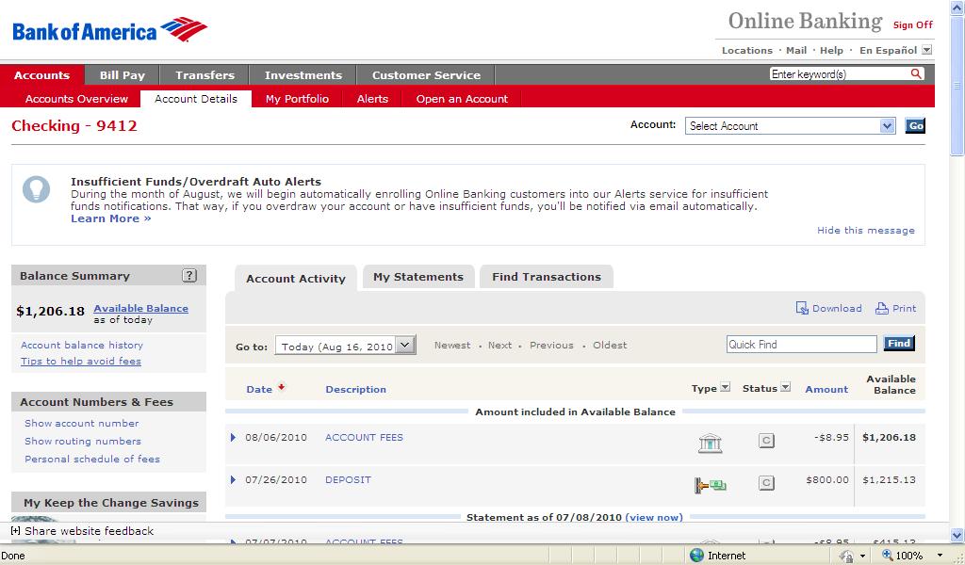Open the Status column filter dropdown
965x565 pixels.
pos(785,388)
